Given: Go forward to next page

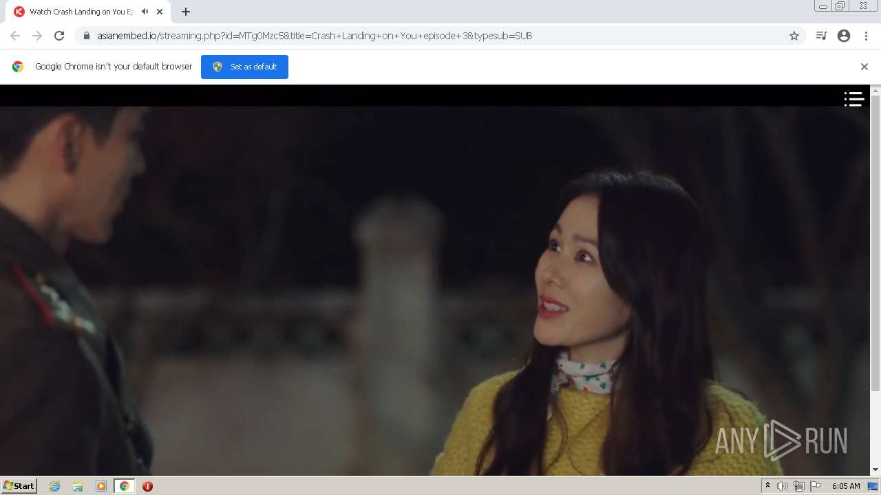Looking at the screenshot, I should (x=37, y=36).
